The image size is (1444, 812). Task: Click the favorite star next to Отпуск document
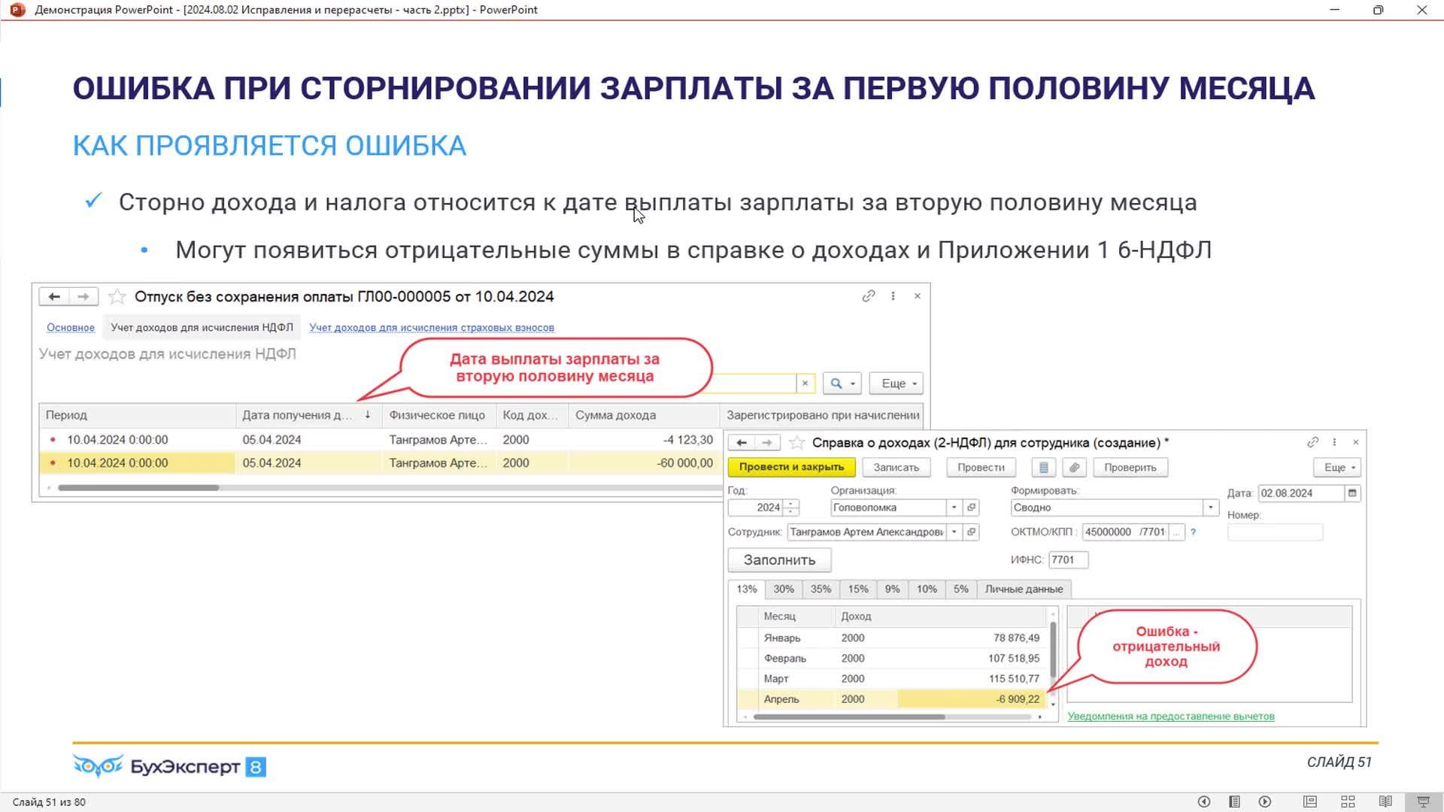coord(117,296)
